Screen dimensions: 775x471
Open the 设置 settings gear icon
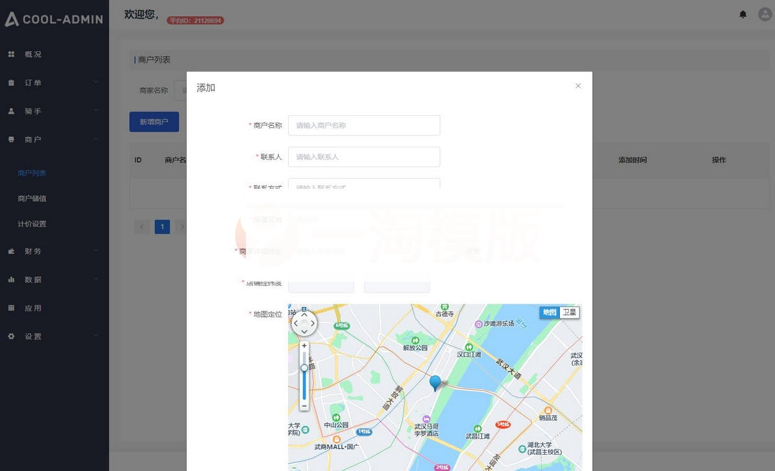click(x=11, y=336)
